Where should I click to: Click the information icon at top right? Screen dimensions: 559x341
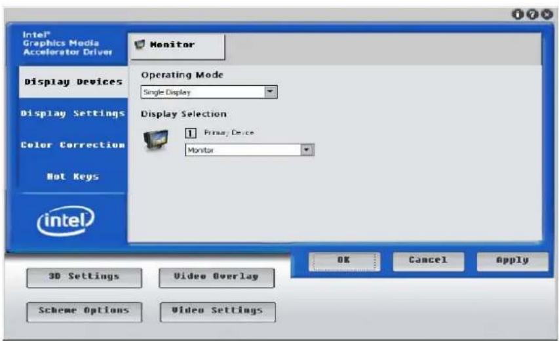(x=518, y=14)
